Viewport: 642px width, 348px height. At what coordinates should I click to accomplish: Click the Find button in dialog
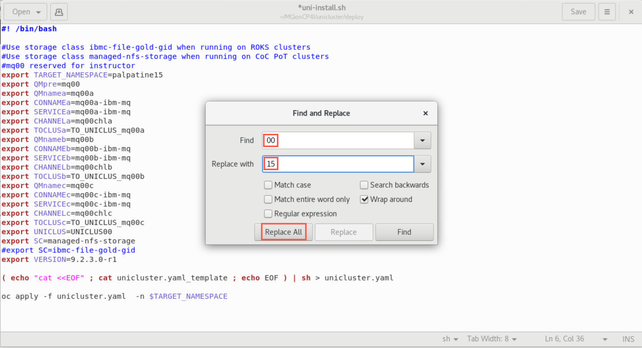tap(404, 232)
